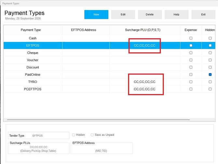Click the New button
The height and width of the screenshot is (164, 218).
point(96,14)
